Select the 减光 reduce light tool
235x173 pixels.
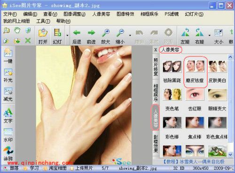pyautogui.click(x=8, y=94)
